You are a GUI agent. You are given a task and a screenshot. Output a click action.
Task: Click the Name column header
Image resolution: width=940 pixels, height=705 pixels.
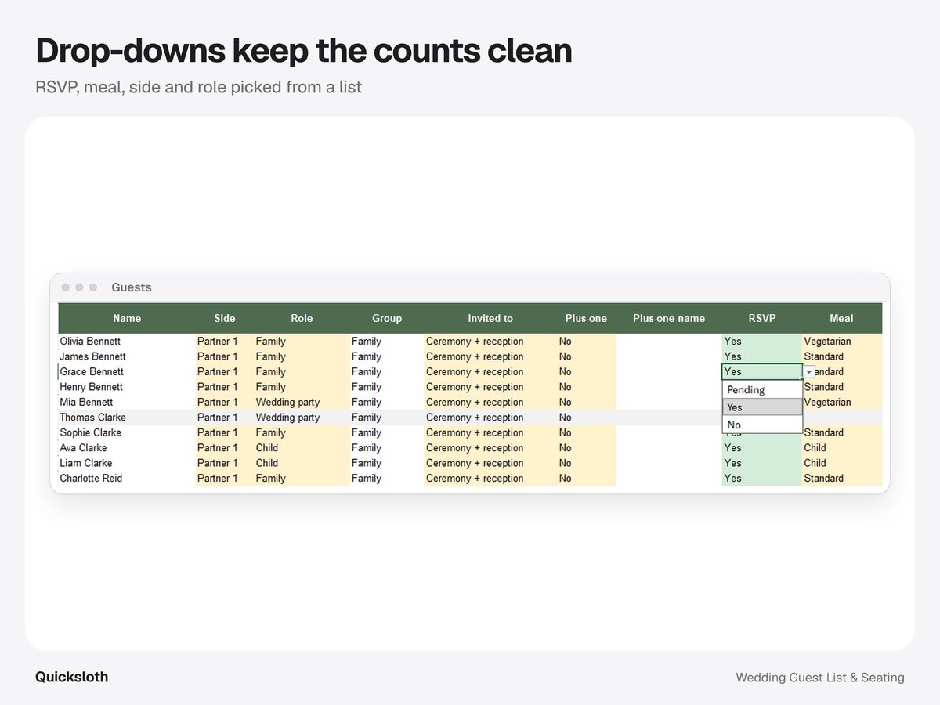pos(127,319)
